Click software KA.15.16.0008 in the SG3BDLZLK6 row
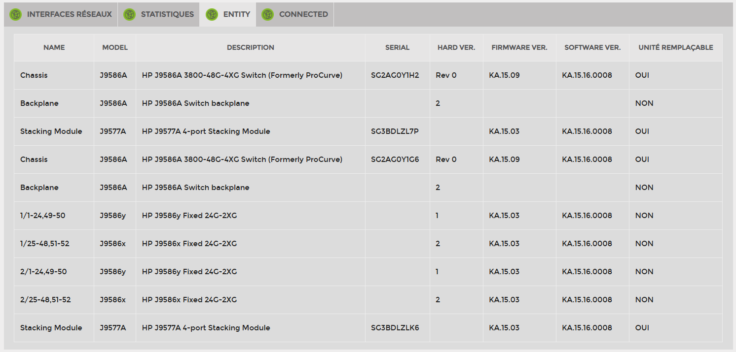This screenshot has width=736, height=352. click(587, 328)
